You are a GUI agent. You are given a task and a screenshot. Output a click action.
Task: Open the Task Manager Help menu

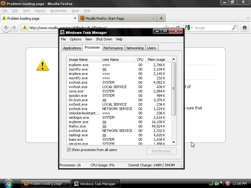pyautogui.click(x=119, y=39)
